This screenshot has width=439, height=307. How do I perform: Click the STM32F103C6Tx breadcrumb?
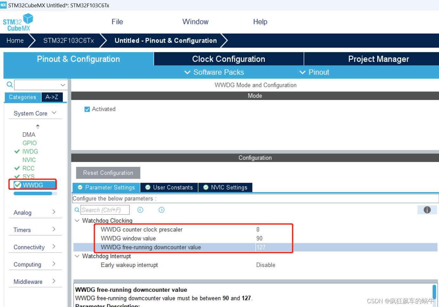click(69, 41)
